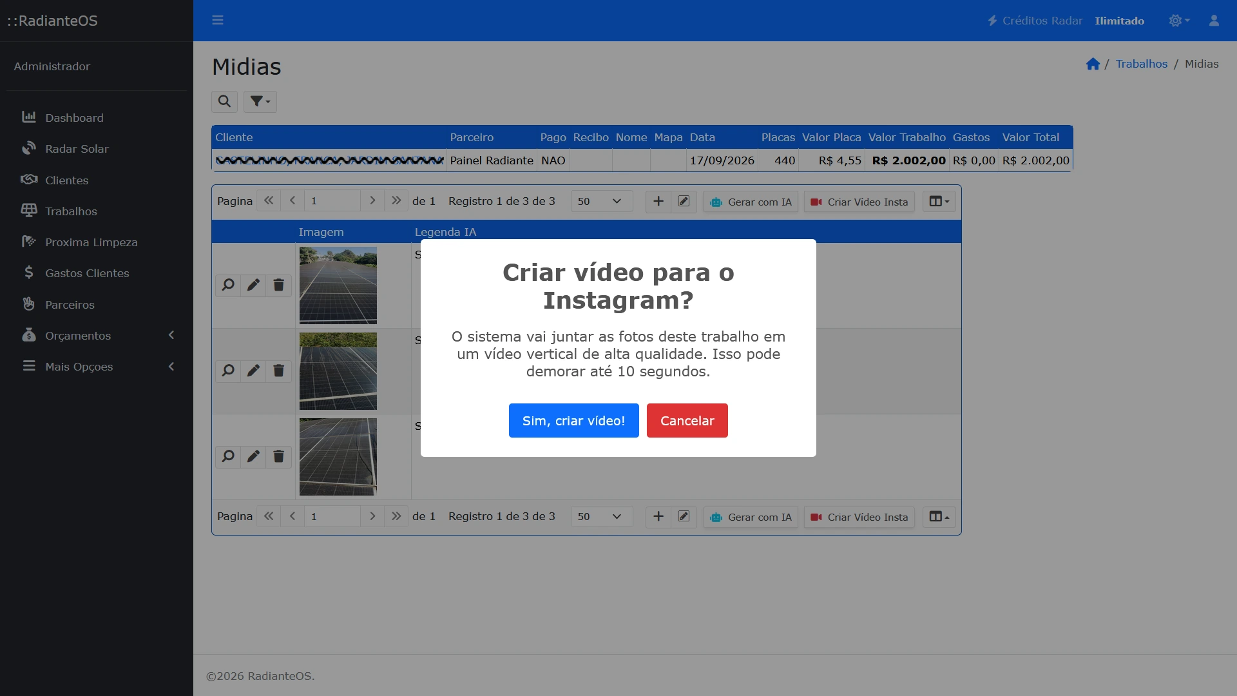1237x696 pixels.
Task: Open Proxima Limpeza in the sidebar
Action: [97, 242]
